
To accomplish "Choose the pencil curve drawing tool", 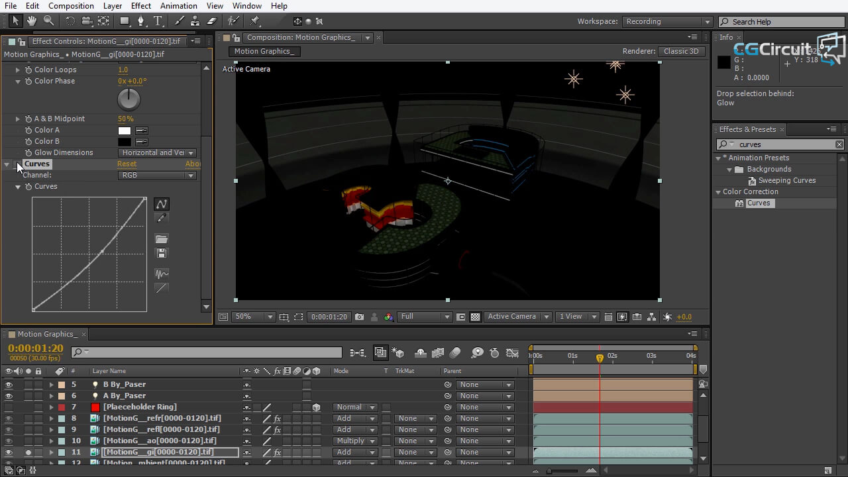I will (161, 218).
